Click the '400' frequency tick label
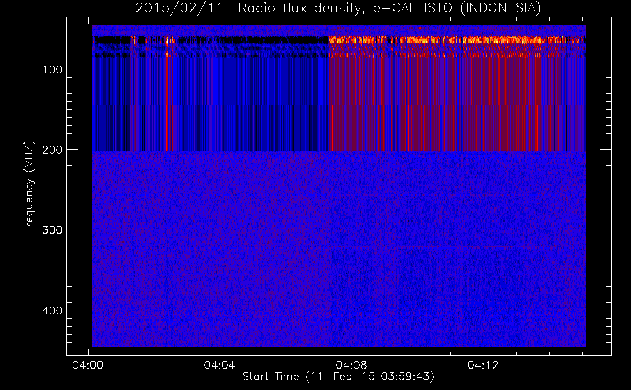This screenshot has width=631, height=390. pos(52,310)
